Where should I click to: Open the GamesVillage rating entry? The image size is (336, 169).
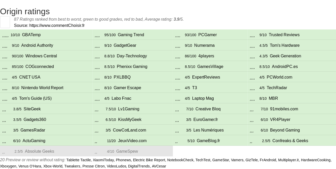pyautogui.click(x=210, y=67)
